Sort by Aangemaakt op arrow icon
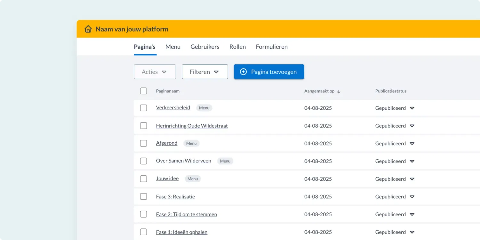The image size is (480, 240). [339, 92]
